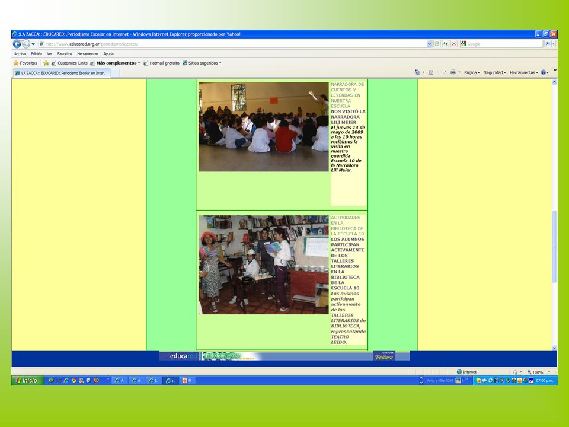569x427 pixels.
Task: Click the Forward navigation arrow
Action: click(26, 44)
